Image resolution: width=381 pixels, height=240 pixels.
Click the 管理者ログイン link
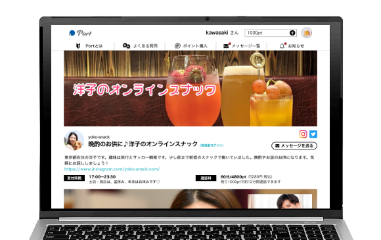[x=212, y=146]
